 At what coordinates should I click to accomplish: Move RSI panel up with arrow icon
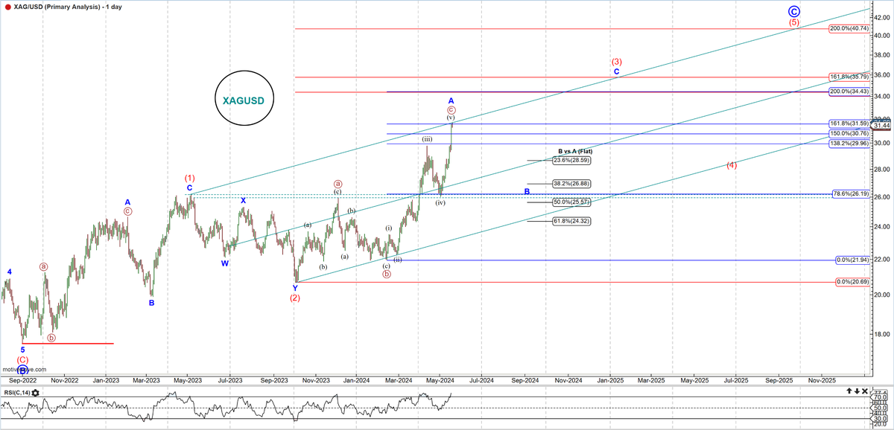coord(849,391)
